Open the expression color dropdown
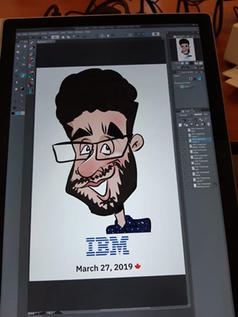 click(187, 87)
